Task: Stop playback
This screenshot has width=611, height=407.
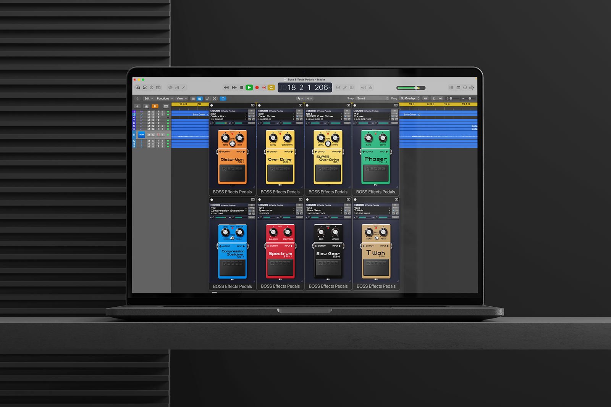Action: (x=241, y=87)
